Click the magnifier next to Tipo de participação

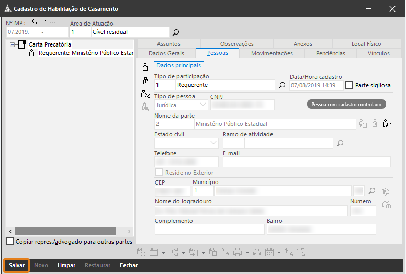click(x=282, y=85)
